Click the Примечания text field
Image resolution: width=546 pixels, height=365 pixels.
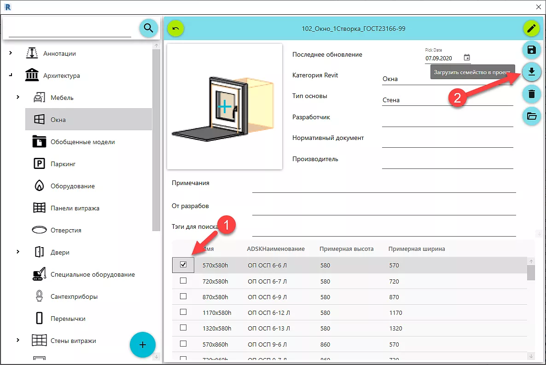click(x=383, y=186)
